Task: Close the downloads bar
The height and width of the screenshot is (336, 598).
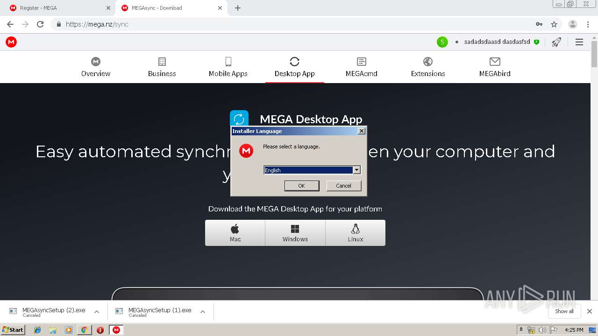Action: pos(590,311)
